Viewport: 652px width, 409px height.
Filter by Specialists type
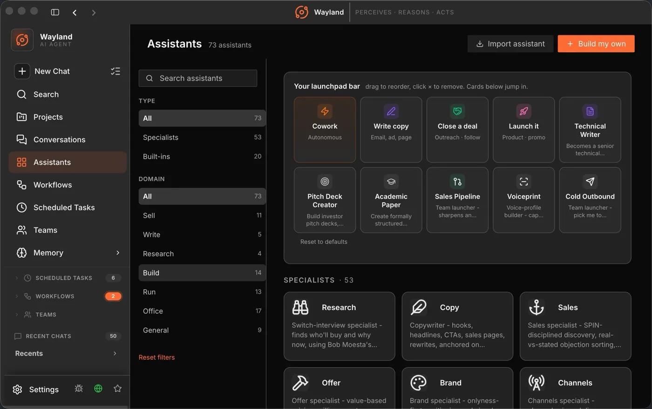coord(202,137)
